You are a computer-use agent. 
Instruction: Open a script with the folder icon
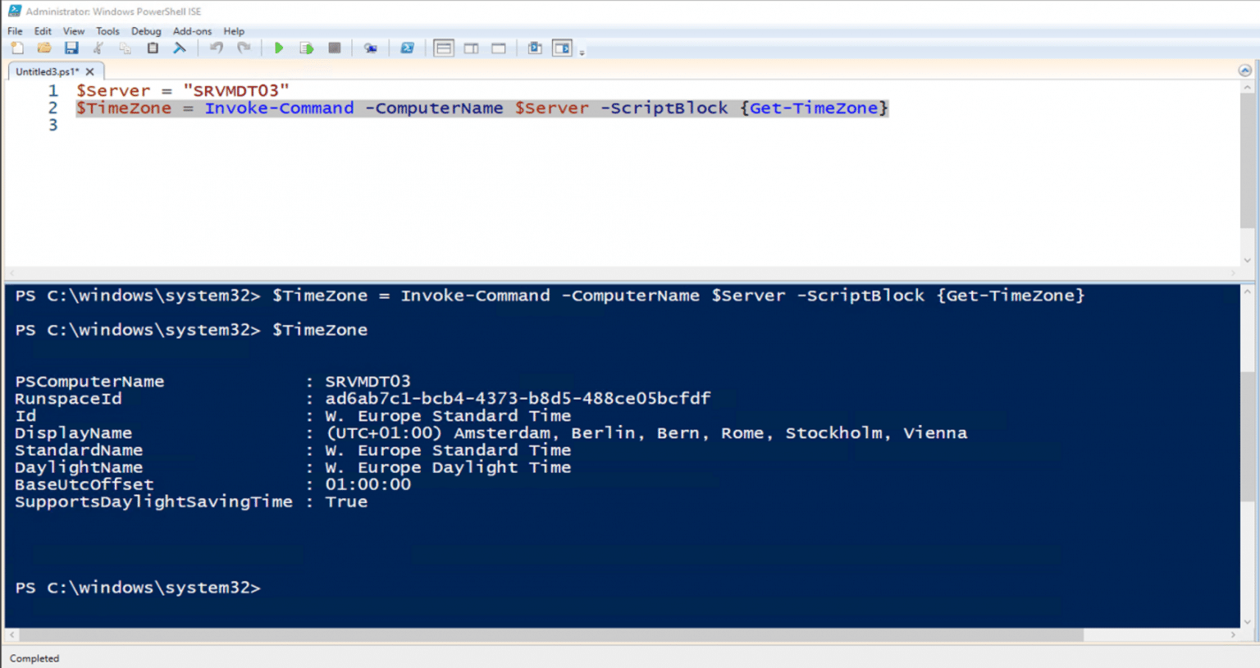44,48
